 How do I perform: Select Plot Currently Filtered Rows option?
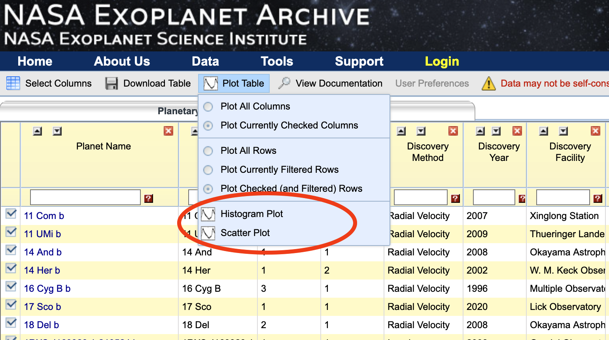[x=208, y=170]
